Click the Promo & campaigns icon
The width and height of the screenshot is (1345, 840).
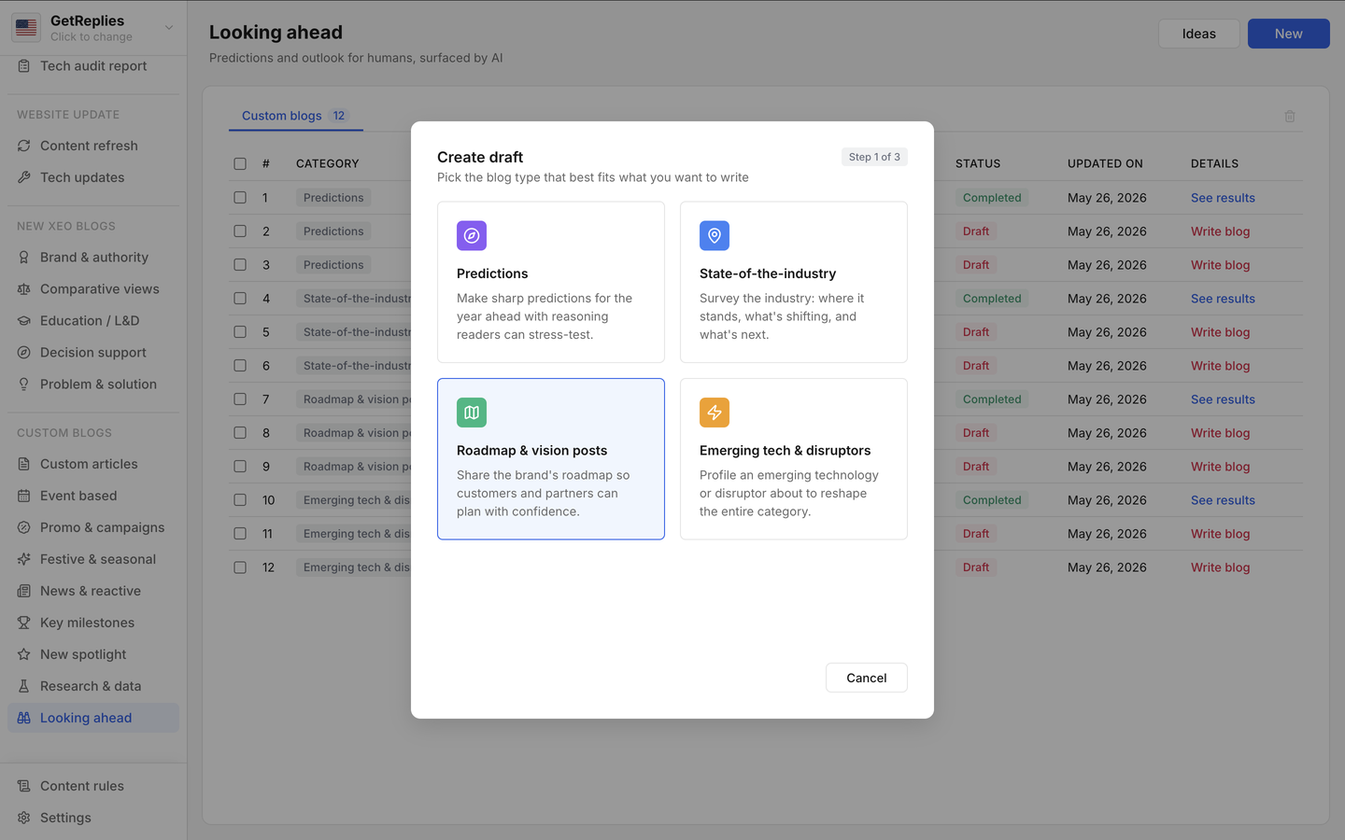click(24, 527)
